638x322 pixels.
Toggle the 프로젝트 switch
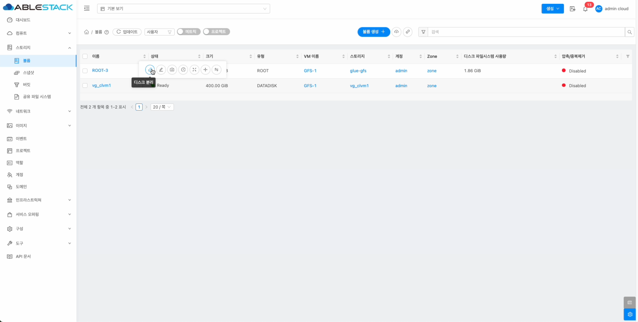[216, 32]
